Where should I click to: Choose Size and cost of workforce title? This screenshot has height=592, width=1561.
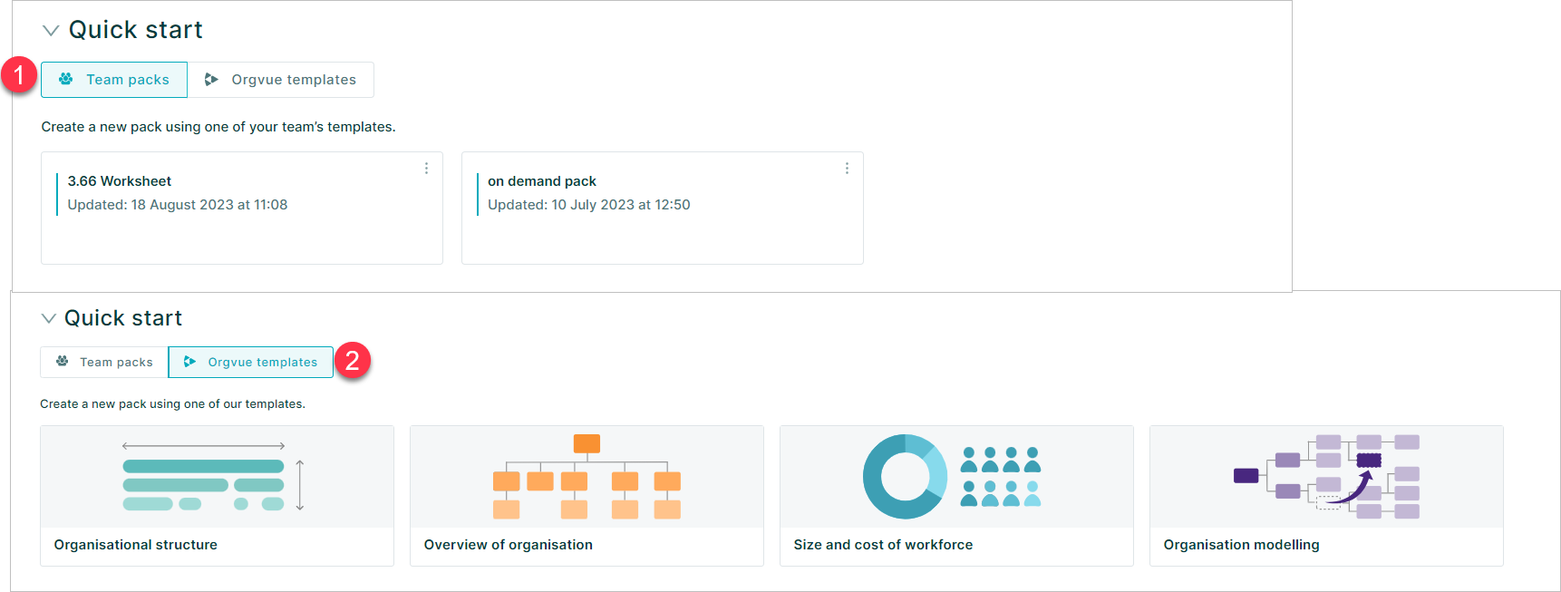pos(883,545)
